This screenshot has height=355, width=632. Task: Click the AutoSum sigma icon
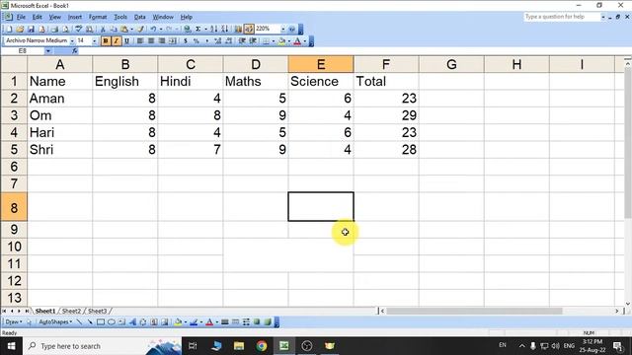[x=197, y=29]
